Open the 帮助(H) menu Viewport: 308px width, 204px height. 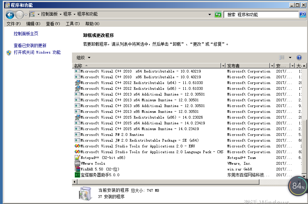click(x=92, y=24)
